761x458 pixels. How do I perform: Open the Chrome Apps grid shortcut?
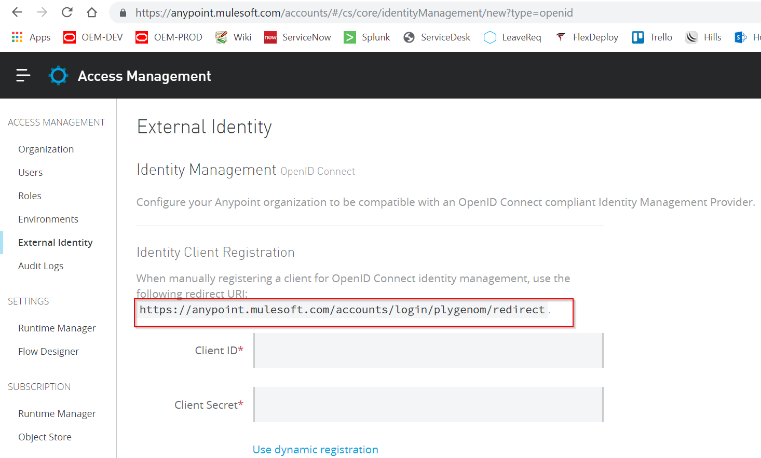(31, 37)
